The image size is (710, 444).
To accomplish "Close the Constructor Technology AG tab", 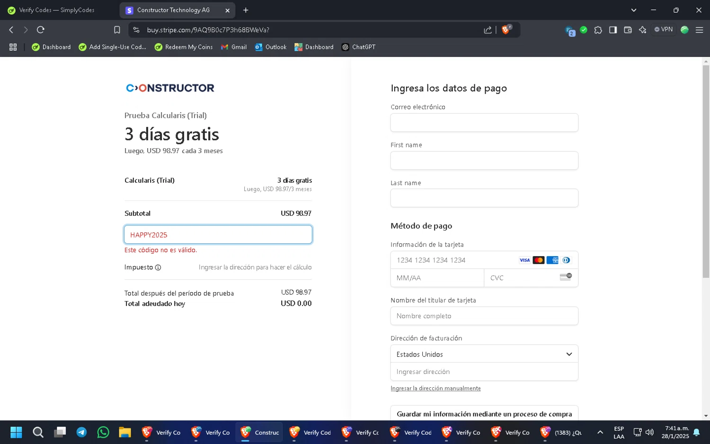I will coord(227,10).
